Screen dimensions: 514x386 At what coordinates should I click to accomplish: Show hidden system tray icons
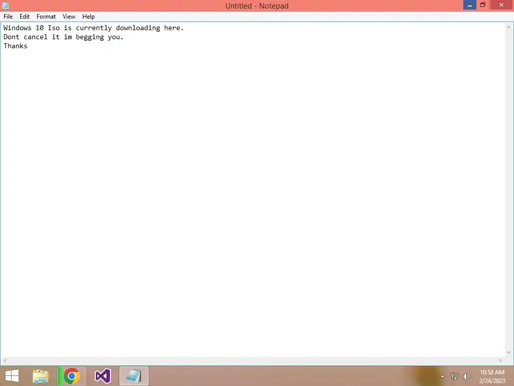(x=442, y=376)
